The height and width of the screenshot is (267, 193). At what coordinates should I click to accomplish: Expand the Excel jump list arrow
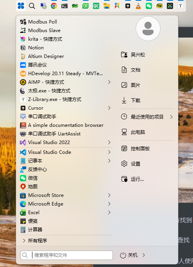pos(109,212)
